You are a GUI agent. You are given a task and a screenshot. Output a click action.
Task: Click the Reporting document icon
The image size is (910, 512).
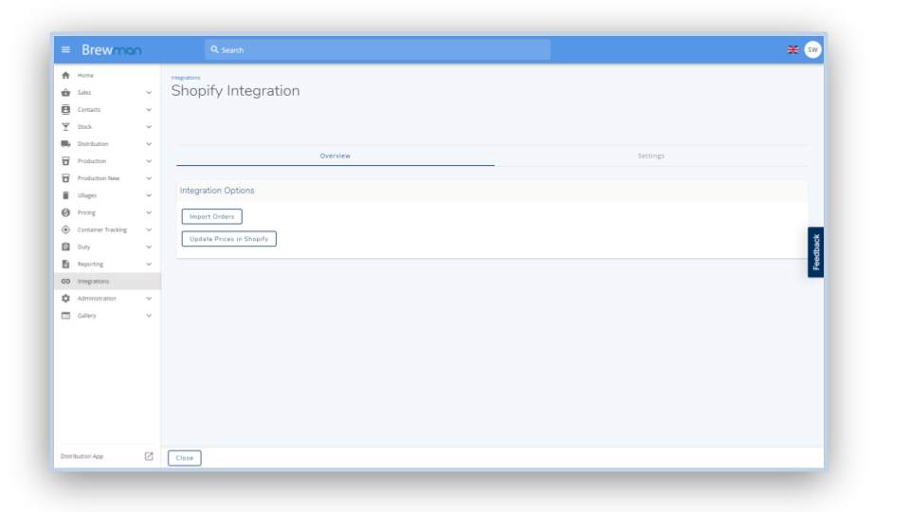coord(65,265)
